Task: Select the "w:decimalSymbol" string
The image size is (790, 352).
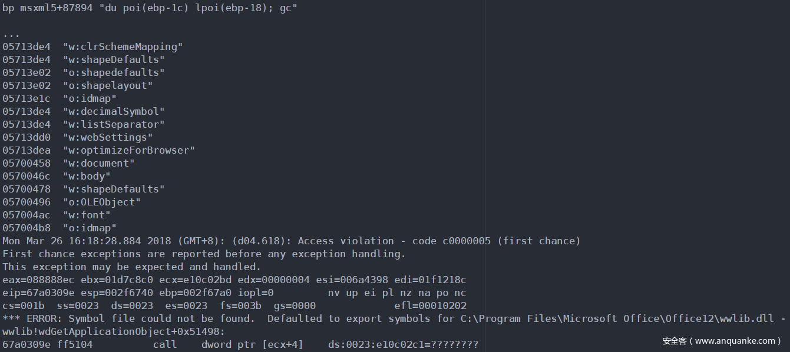Action: pyautogui.click(x=114, y=111)
